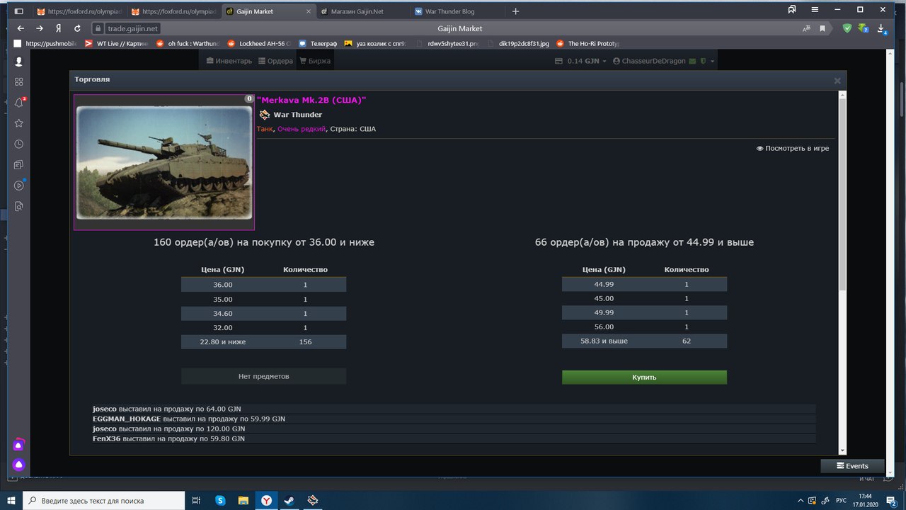Bookmark this page with ribbon icon
The height and width of the screenshot is (510, 906).
tap(822, 28)
